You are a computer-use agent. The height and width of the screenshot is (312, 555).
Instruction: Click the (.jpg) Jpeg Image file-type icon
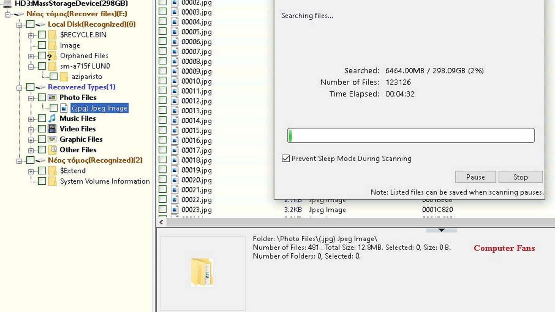pyautogui.click(x=64, y=108)
